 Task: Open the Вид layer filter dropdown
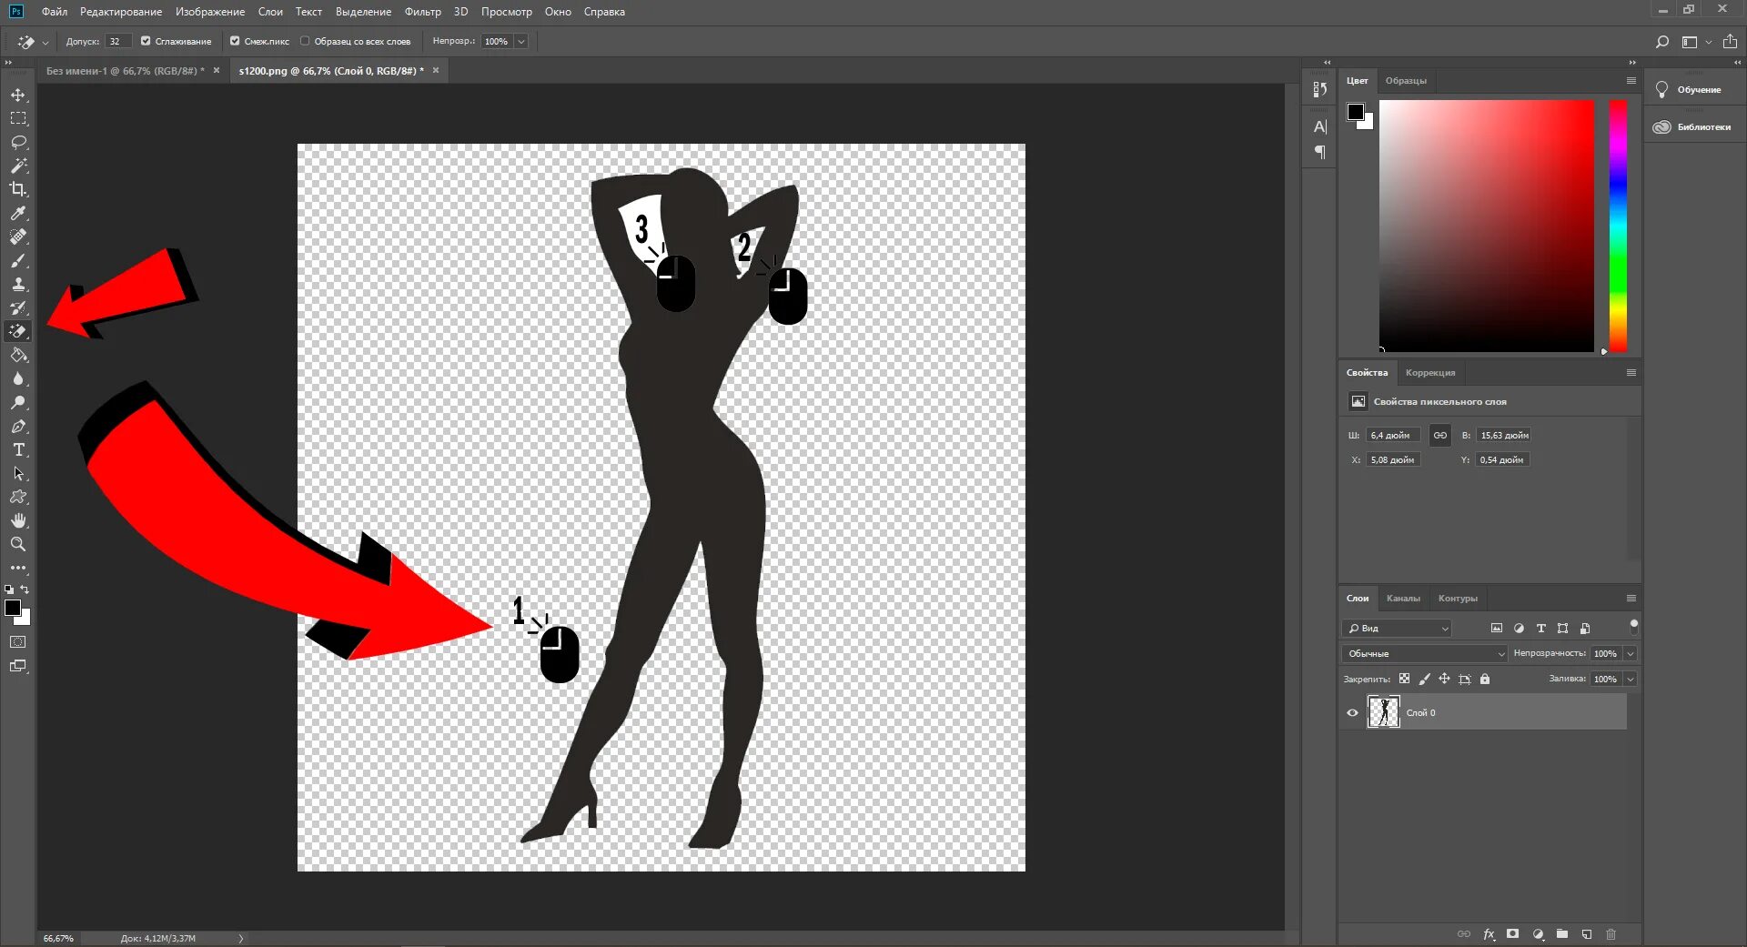[1397, 629]
